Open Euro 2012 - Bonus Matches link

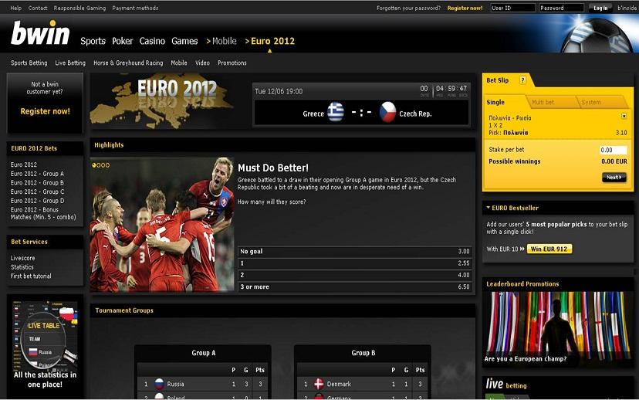coord(43,213)
